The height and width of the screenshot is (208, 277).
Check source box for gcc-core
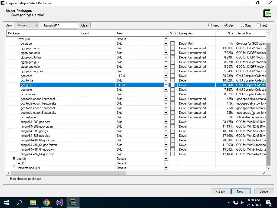pyautogui.click(x=173, y=76)
